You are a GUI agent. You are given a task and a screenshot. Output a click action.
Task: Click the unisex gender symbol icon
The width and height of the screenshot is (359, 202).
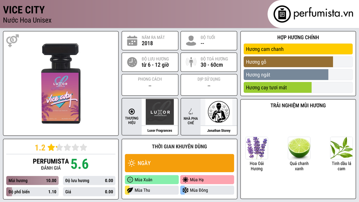pos(13,41)
